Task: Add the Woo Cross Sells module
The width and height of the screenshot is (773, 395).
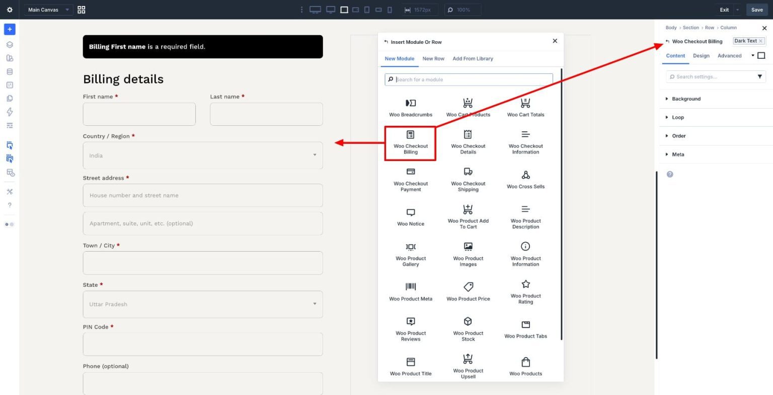Action: [x=525, y=180]
